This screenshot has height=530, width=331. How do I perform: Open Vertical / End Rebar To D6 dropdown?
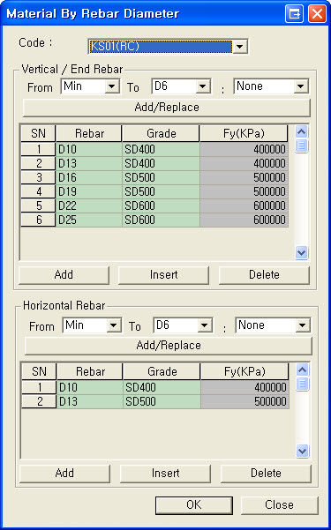182,86
